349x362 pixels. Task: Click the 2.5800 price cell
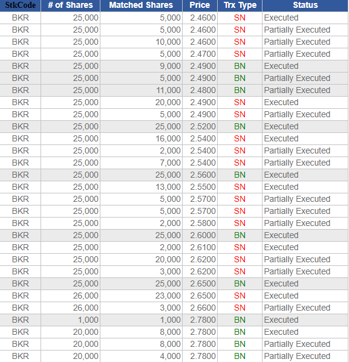coord(200,223)
